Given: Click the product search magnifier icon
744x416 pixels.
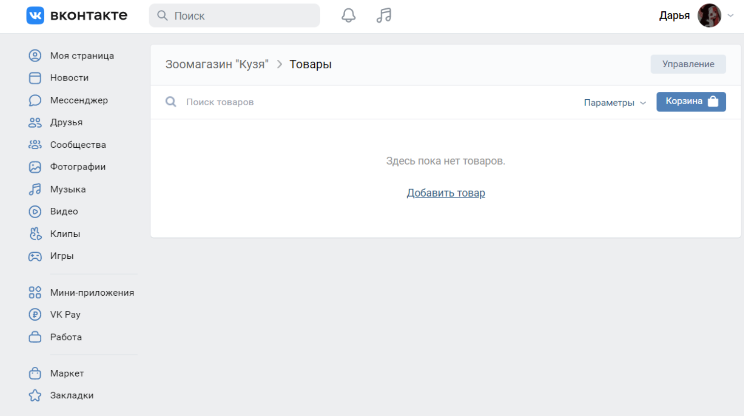Looking at the screenshot, I should [x=171, y=102].
